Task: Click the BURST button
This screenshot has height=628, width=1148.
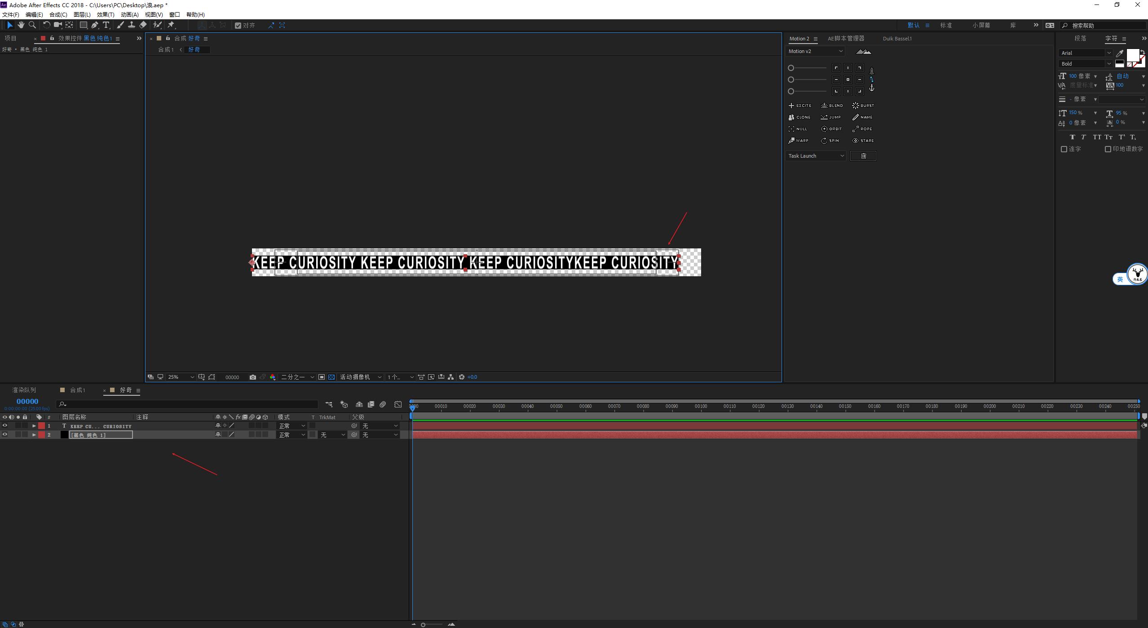Action: click(863, 106)
